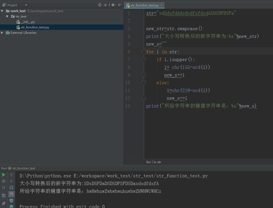Collapse all in Project panel
Image resolution: width=273 pixels, height=208 pixels.
coord(105,5)
